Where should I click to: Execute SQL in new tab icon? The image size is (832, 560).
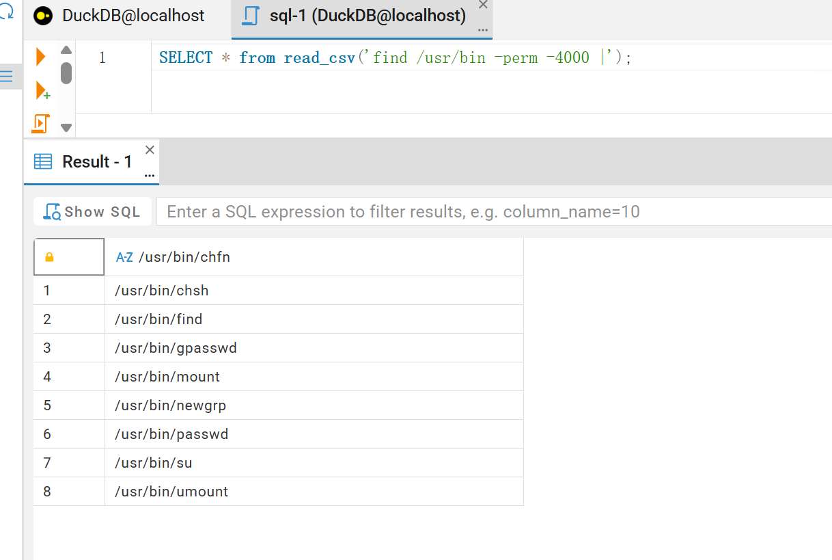click(x=42, y=91)
